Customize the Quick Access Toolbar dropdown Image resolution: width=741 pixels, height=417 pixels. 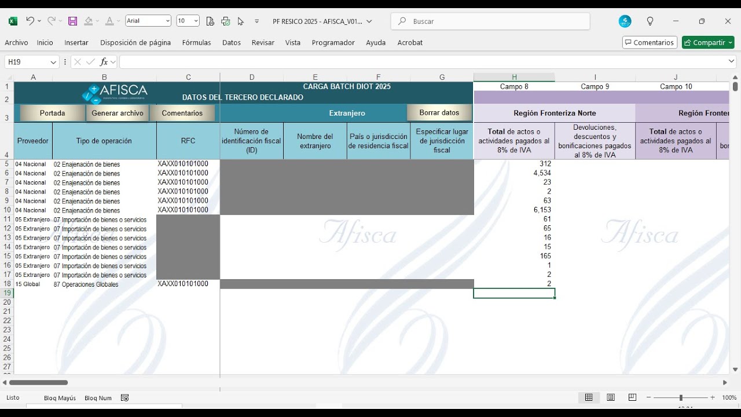tap(257, 21)
